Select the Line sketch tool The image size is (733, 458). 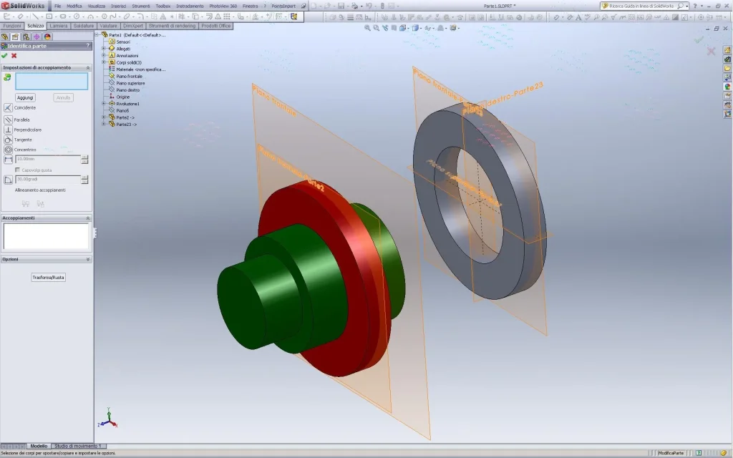(x=34, y=16)
